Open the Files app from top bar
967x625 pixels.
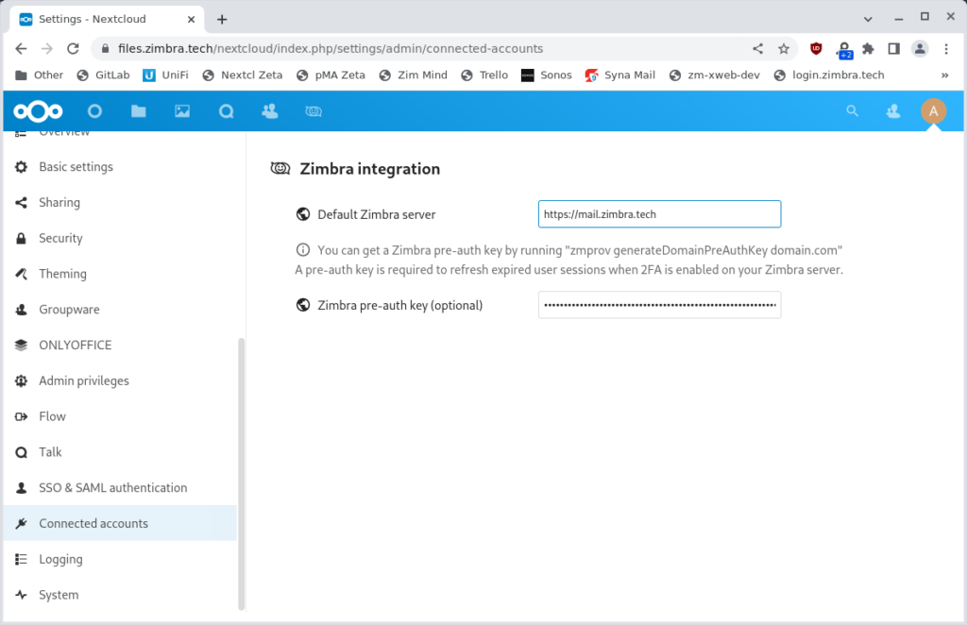point(138,110)
